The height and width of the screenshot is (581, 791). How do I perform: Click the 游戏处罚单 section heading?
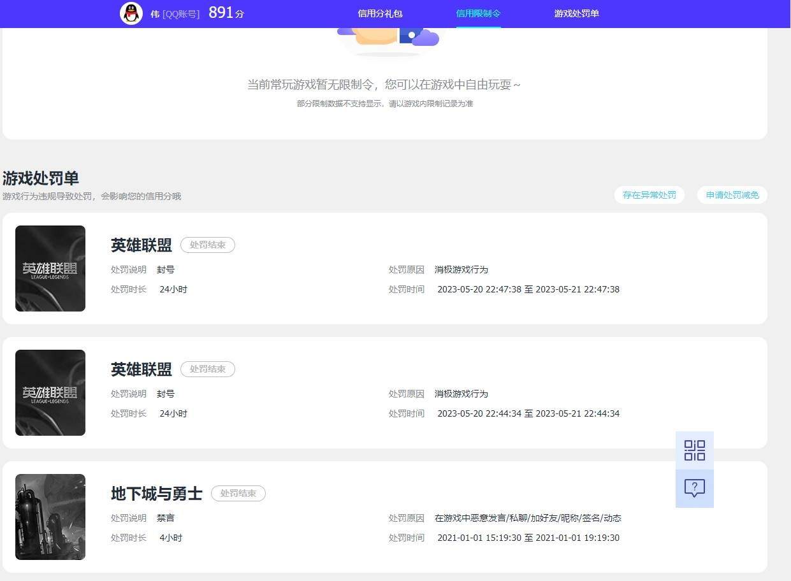pyautogui.click(x=41, y=178)
